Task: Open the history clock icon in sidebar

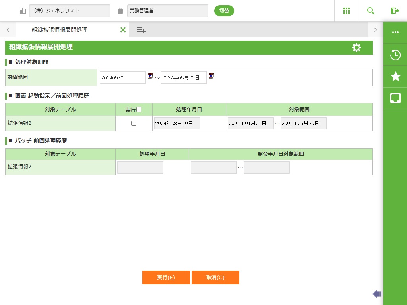Action: point(395,55)
